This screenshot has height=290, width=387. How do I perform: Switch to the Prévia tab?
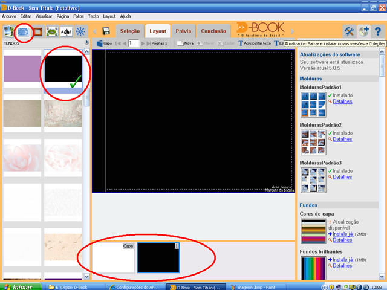(183, 31)
